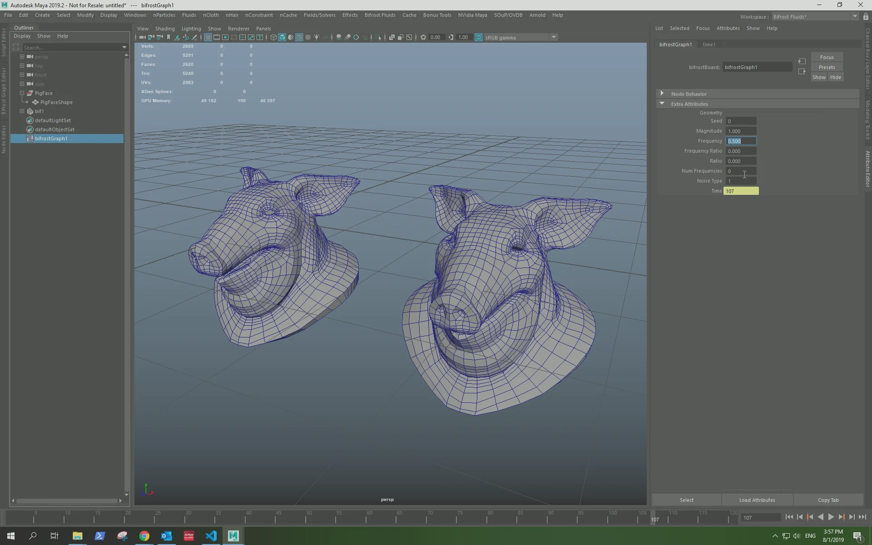Toggle use all lights bulb icon

[317, 37]
